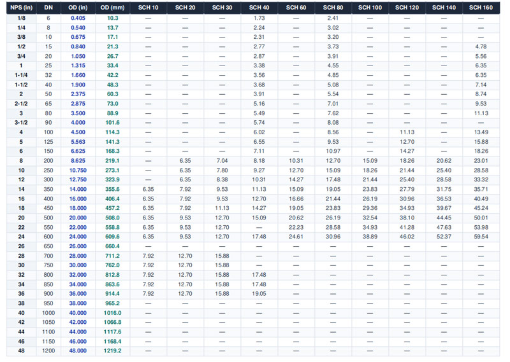
Task: Click the 23.01 value in SCH 160
Action: [x=481, y=161]
